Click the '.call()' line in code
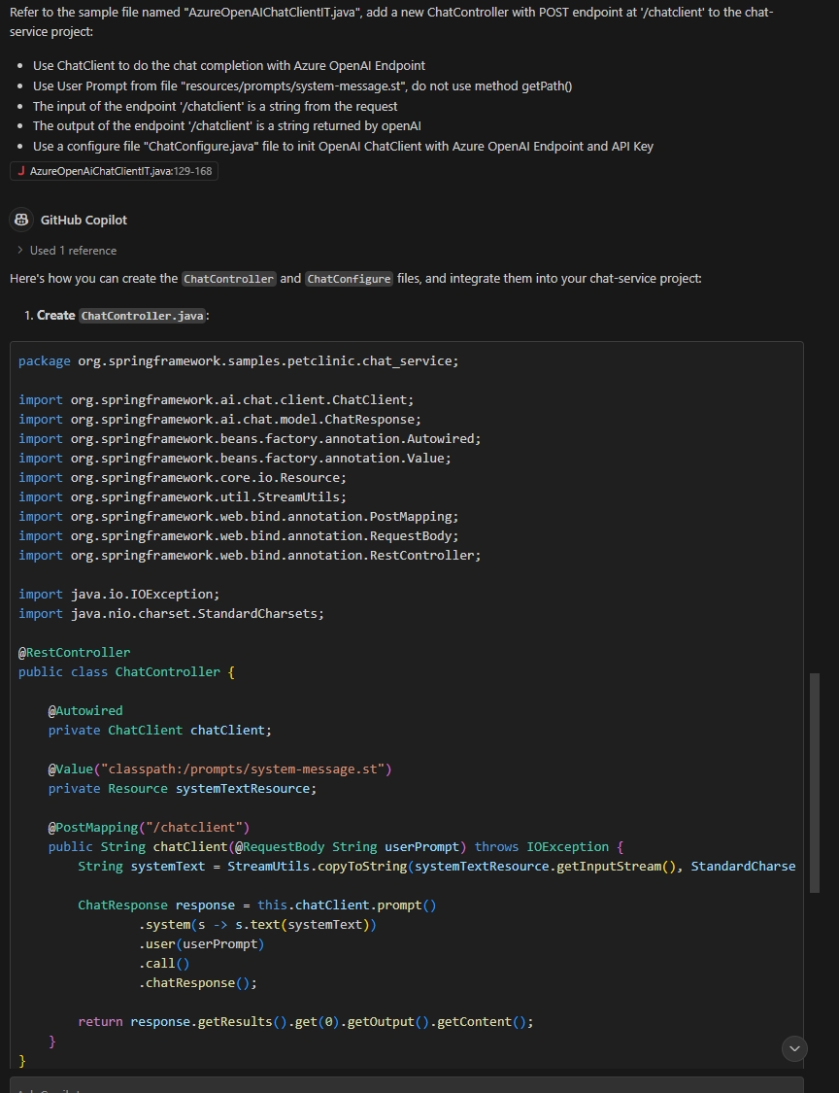 [164, 964]
